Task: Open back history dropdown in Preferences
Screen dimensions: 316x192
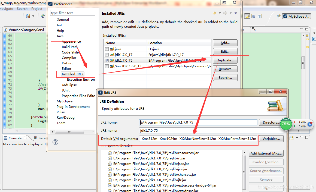Action: (x=220, y=13)
